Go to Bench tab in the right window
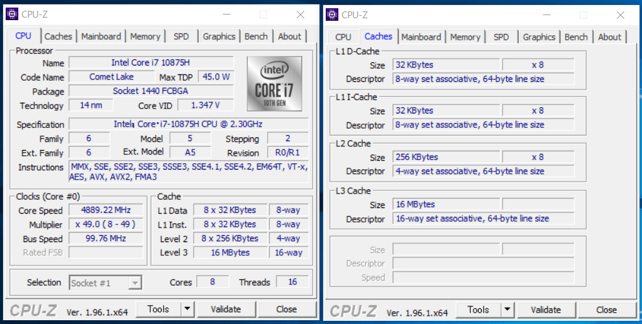The image size is (642, 324). tap(576, 37)
